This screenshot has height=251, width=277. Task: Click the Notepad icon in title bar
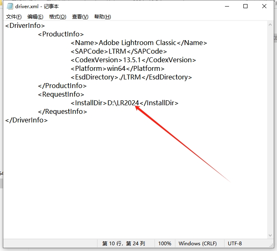[10, 7]
